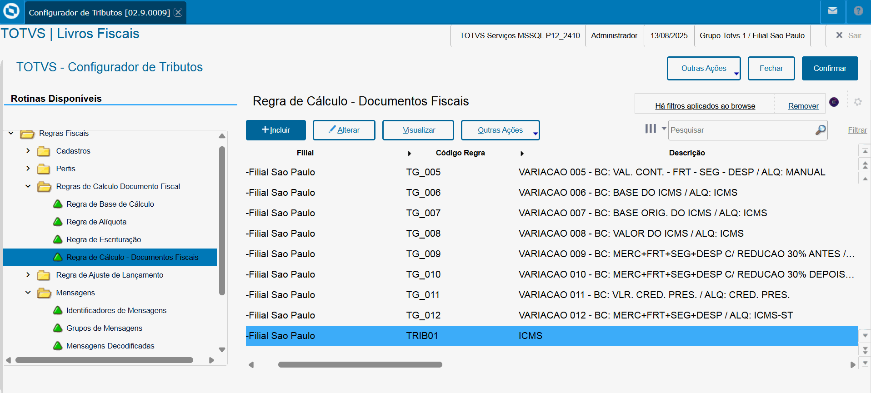The height and width of the screenshot is (393, 871).
Task: Open the 'Há filtros aplicados ao browse' link
Action: (705, 106)
